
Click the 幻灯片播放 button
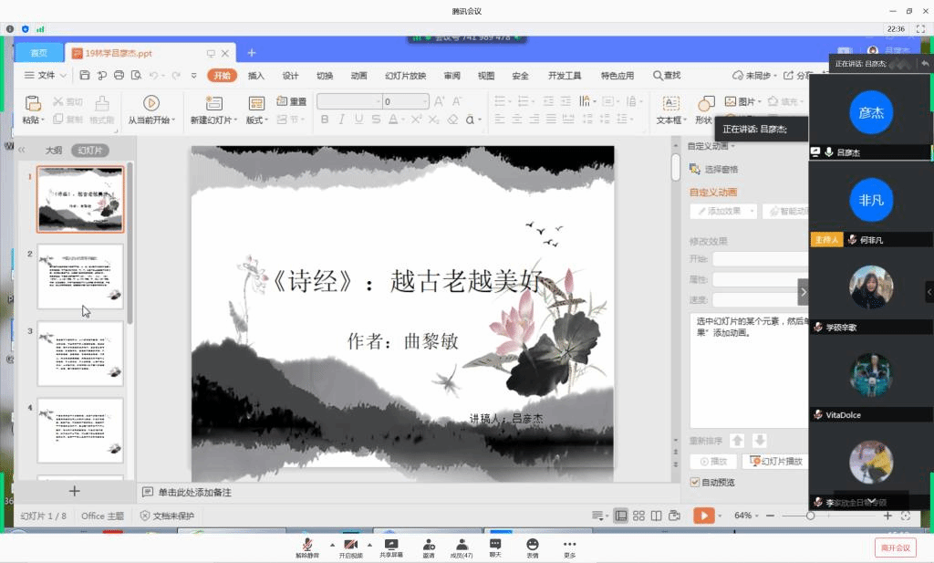point(775,462)
